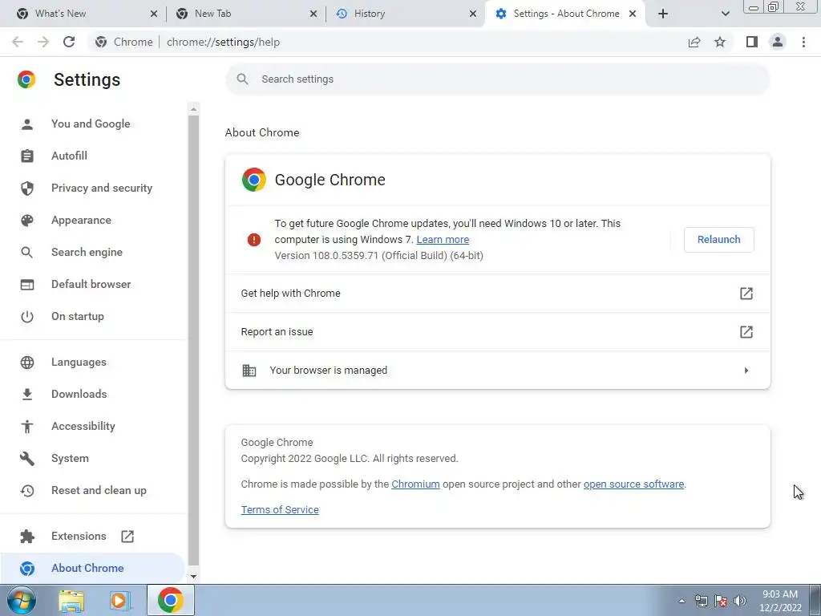821x616 pixels.
Task: Open Chrome three-dot menu
Action: (803, 42)
